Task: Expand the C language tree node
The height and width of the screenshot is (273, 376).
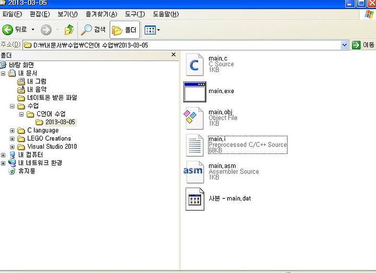Action: pos(12,130)
